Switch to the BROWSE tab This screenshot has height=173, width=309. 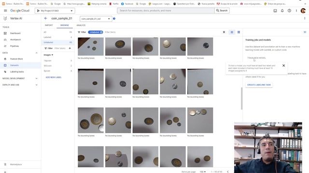pyautogui.click(x=64, y=25)
